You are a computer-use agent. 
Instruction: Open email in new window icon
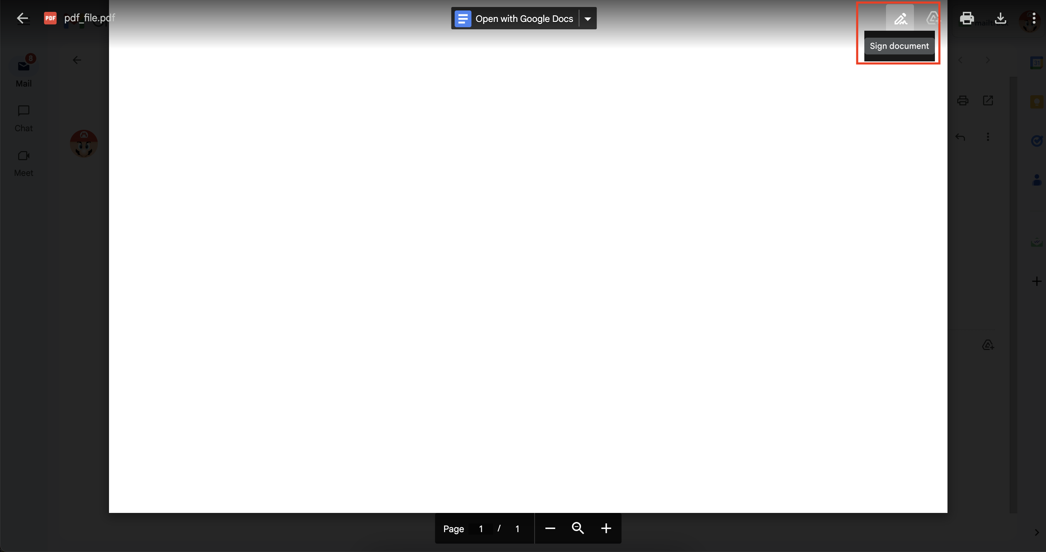pos(988,100)
